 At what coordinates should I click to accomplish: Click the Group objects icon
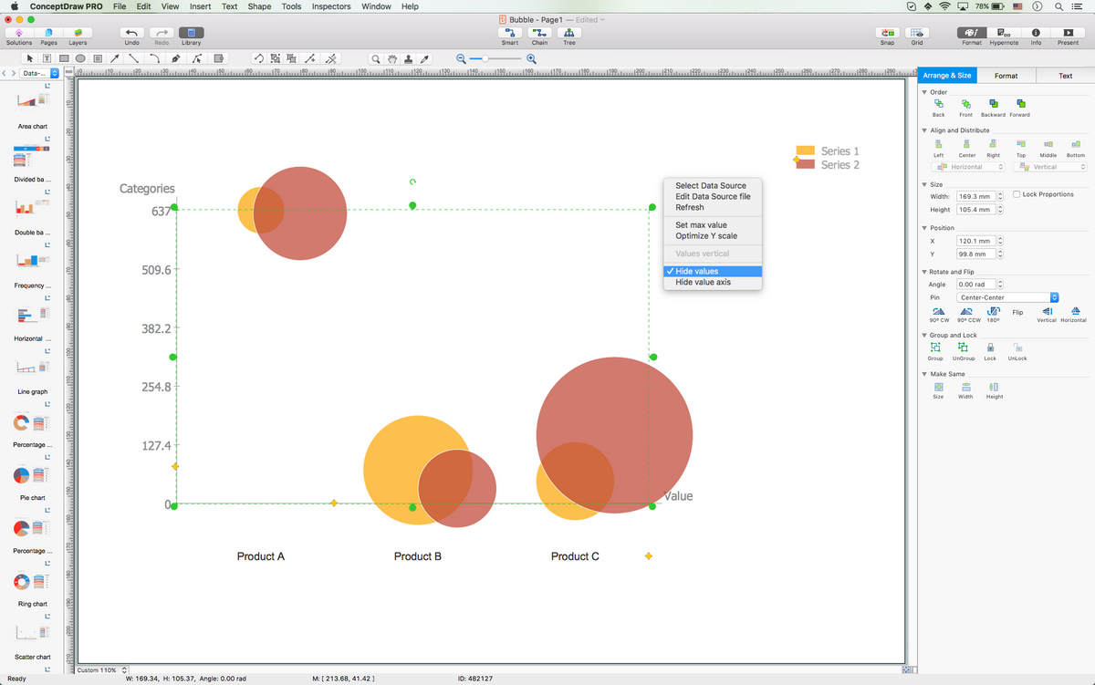pos(935,348)
